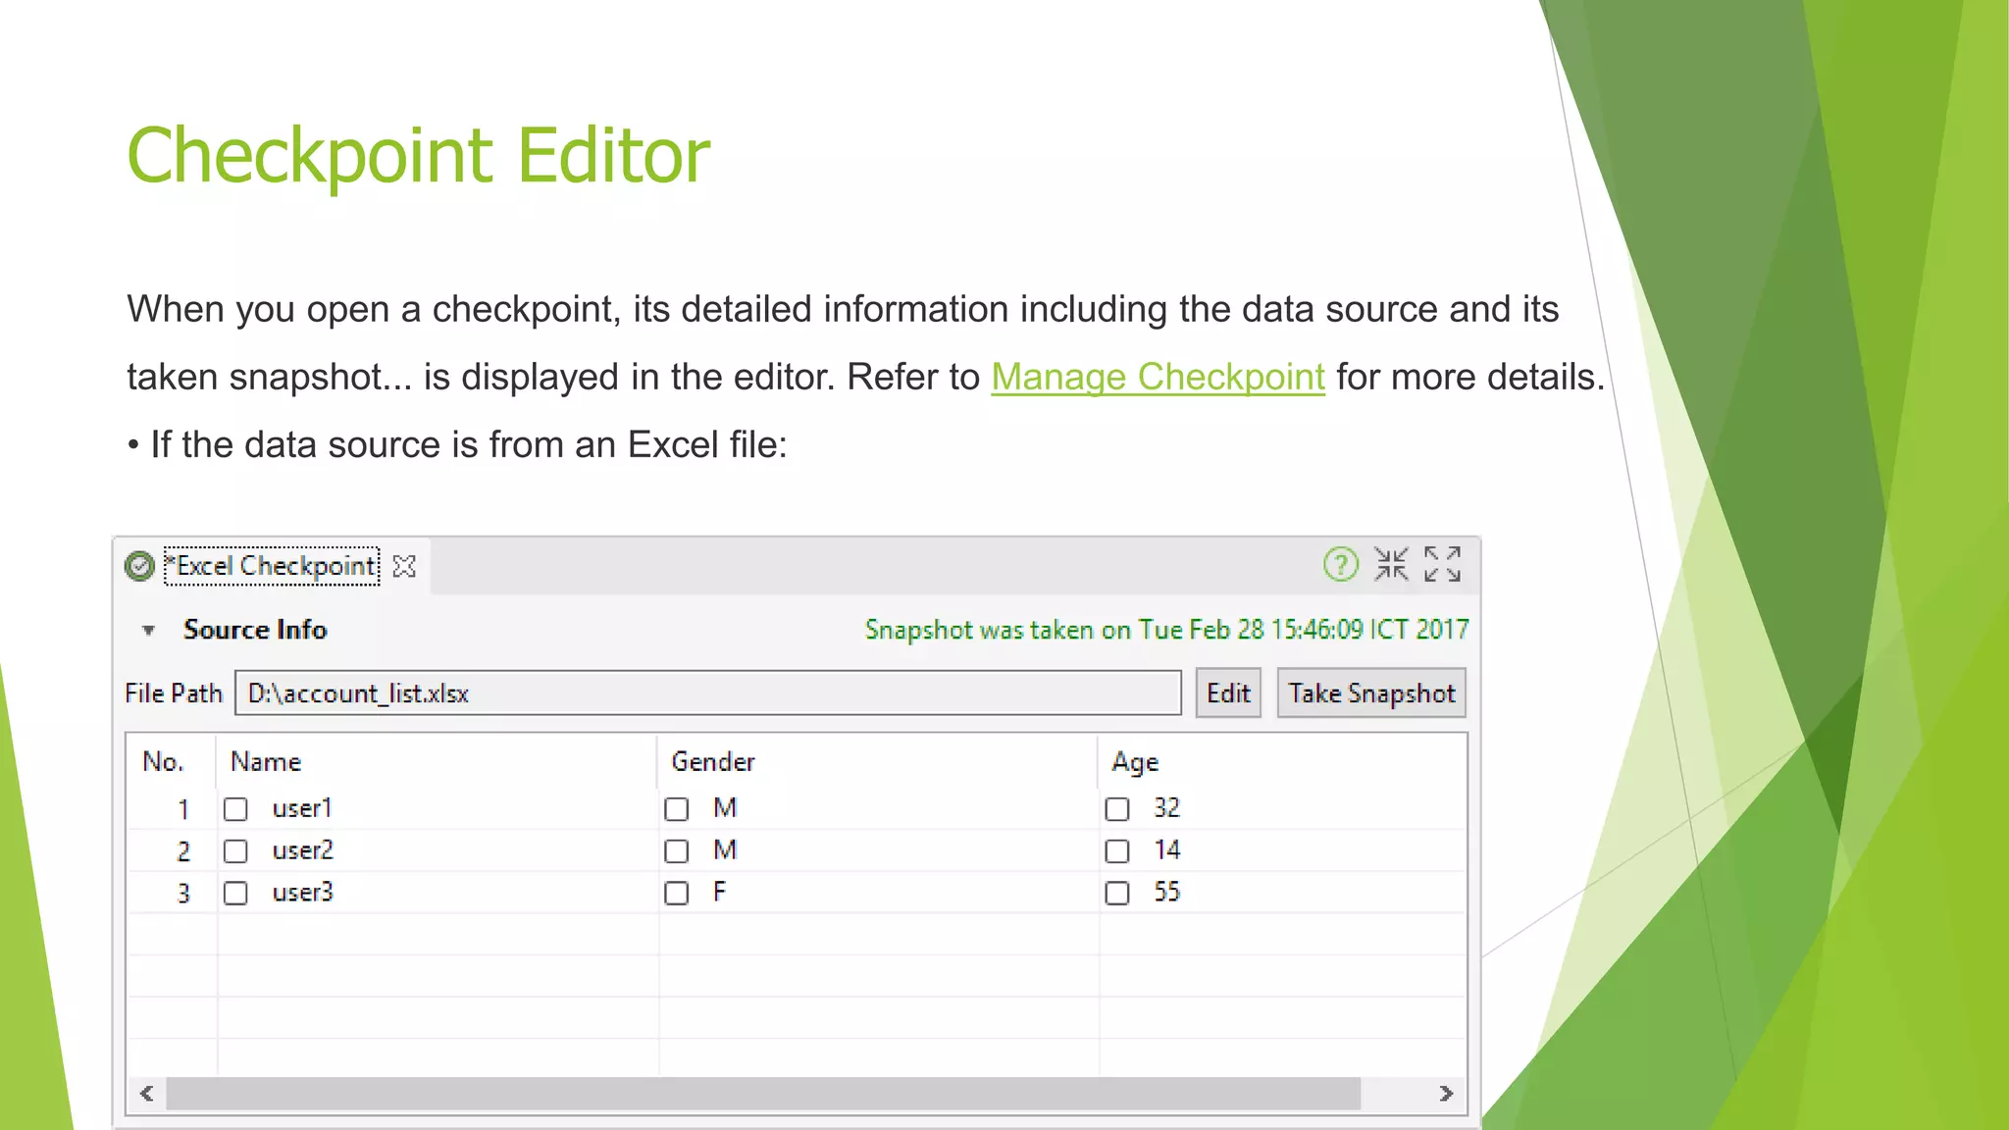
Task: Check the user2 name checkbox
Action: pyautogui.click(x=235, y=851)
